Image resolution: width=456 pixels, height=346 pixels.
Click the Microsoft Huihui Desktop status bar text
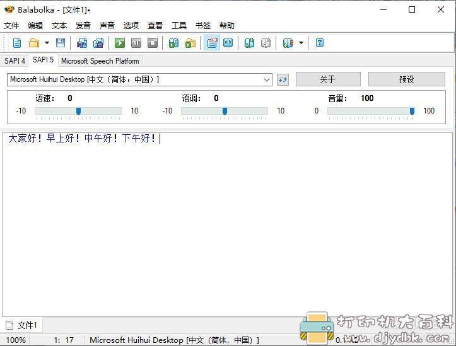174,340
